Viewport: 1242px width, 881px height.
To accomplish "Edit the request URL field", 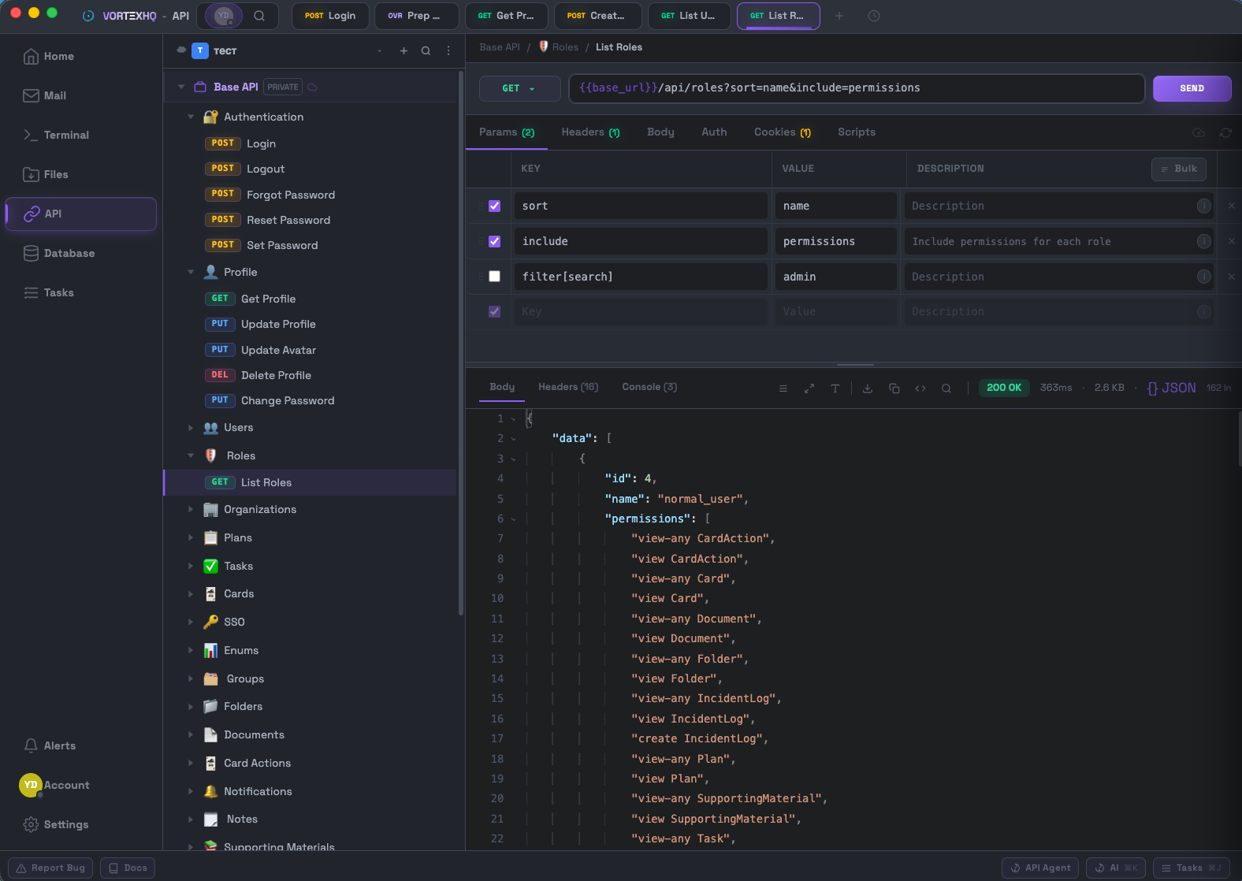I will coord(857,88).
